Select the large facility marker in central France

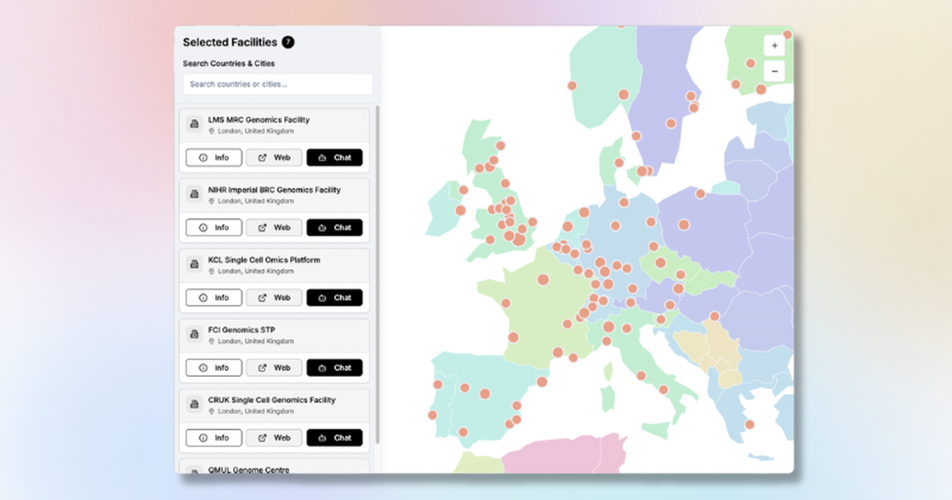click(x=543, y=279)
